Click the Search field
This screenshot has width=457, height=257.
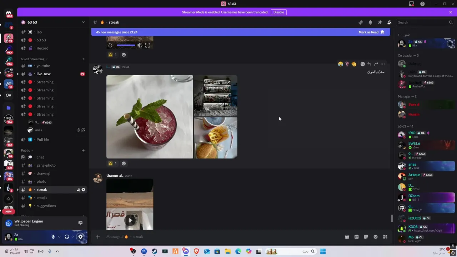click(425, 22)
